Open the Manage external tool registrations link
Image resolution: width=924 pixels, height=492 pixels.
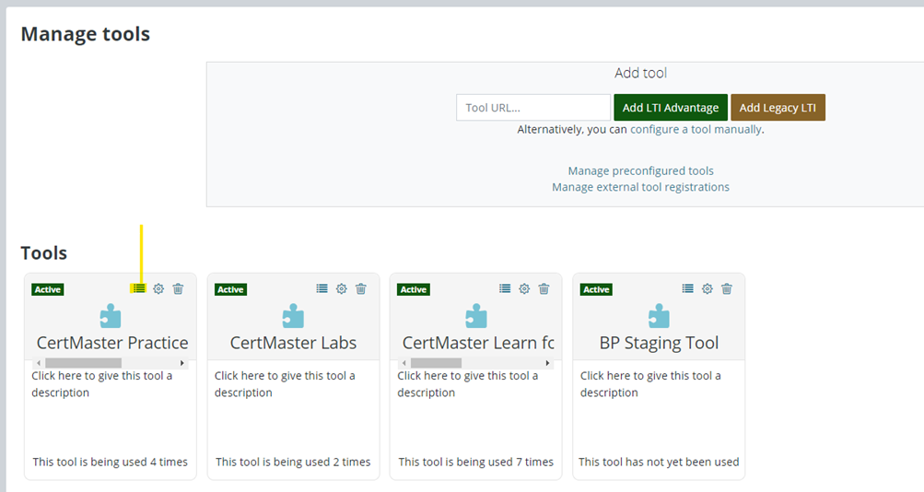pyautogui.click(x=640, y=187)
